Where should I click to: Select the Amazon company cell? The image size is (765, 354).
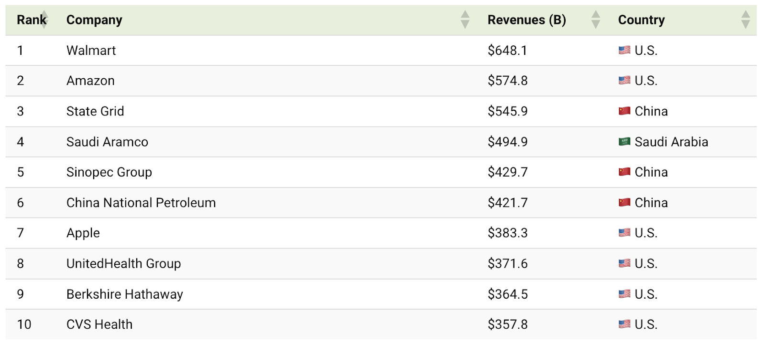90,81
